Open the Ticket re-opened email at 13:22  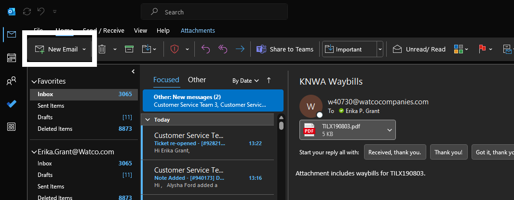tap(208, 142)
